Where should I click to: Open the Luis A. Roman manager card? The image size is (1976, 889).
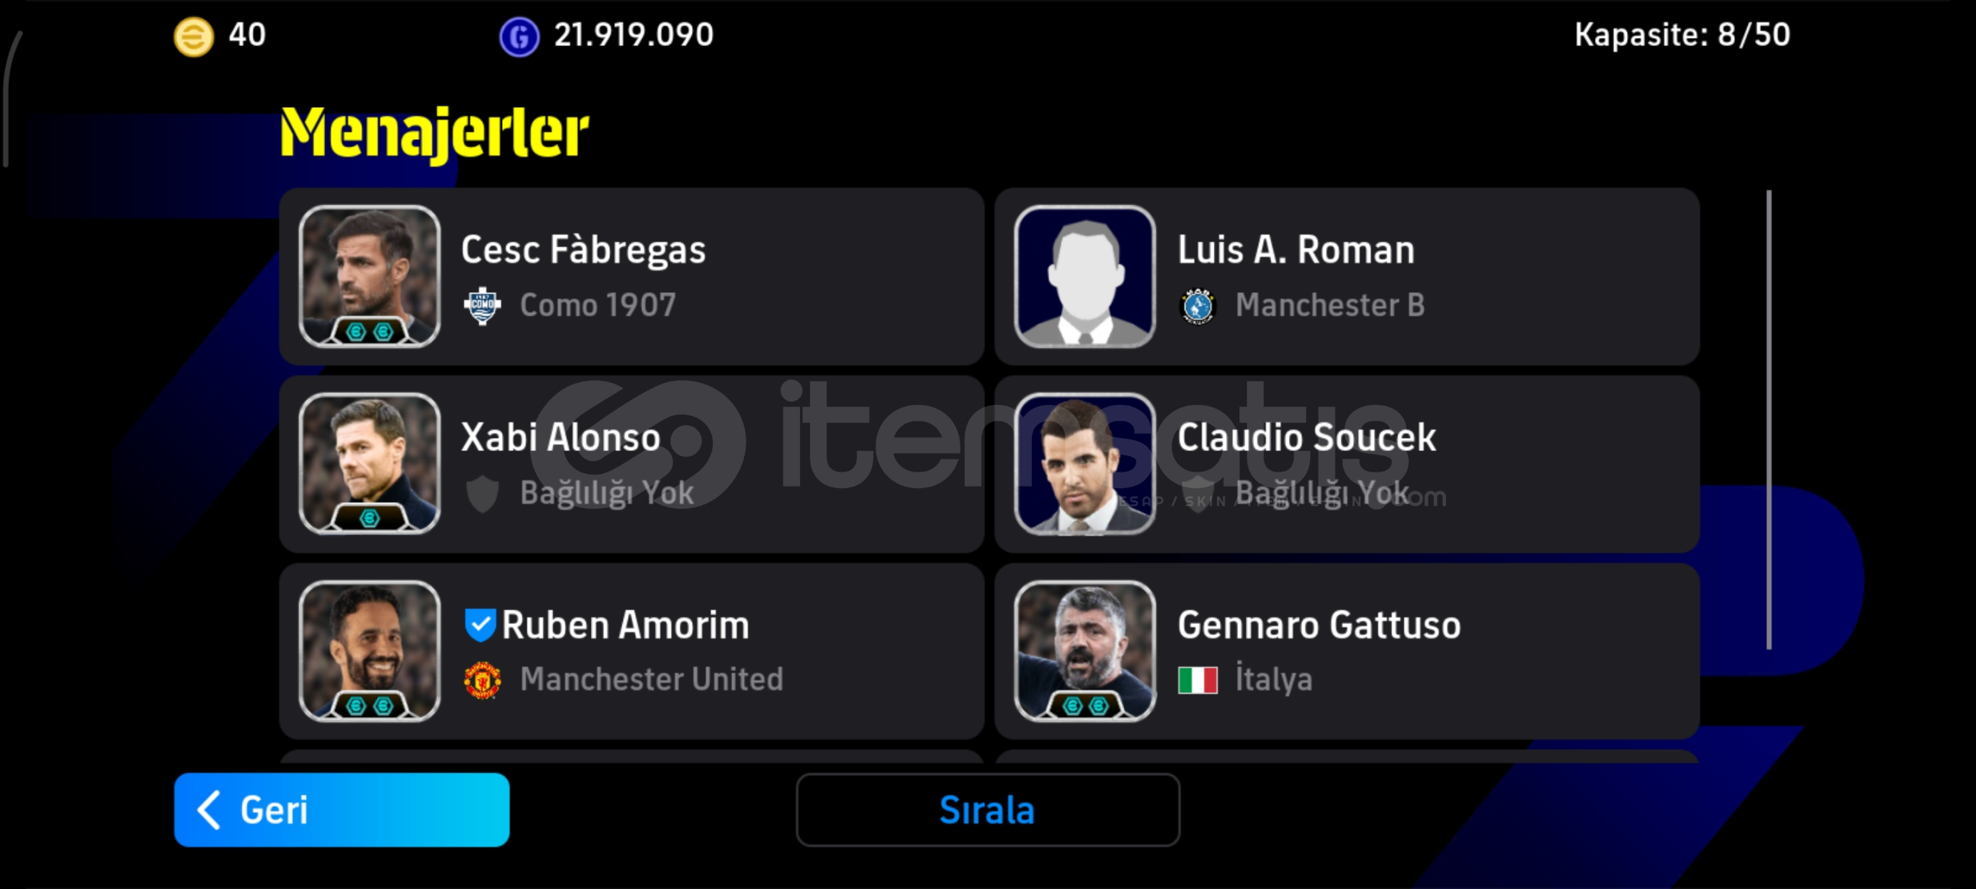click(x=1346, y=277)
